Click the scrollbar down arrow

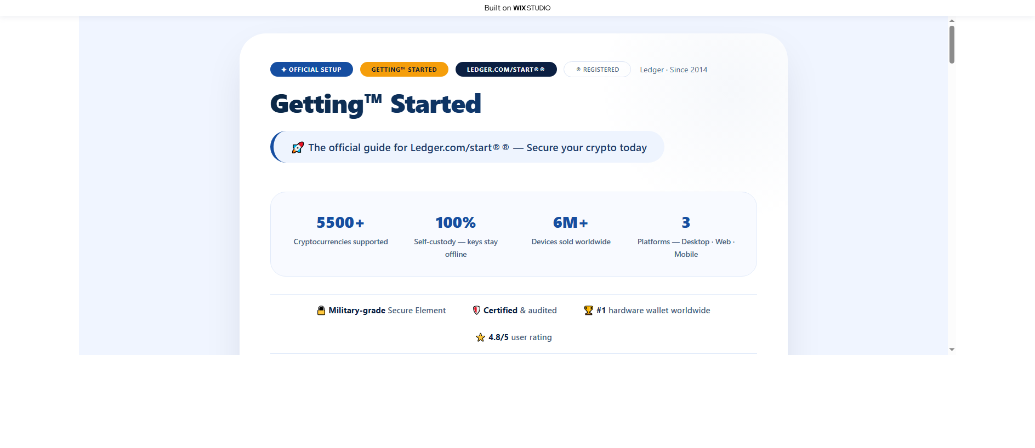point(952,349)
